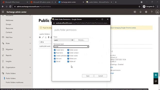This screenshot has width=160, height=90.
Task: Open the app launcher waffle icon
Action: [3, 12]
